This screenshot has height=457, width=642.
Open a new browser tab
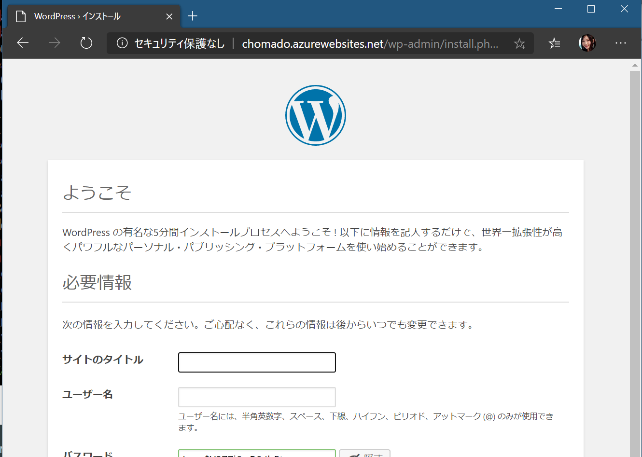pos(193,16)
